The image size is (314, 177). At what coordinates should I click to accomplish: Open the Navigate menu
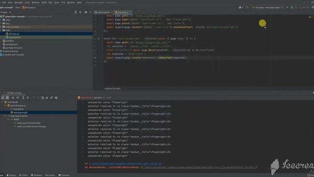click(x=19, y=2)
